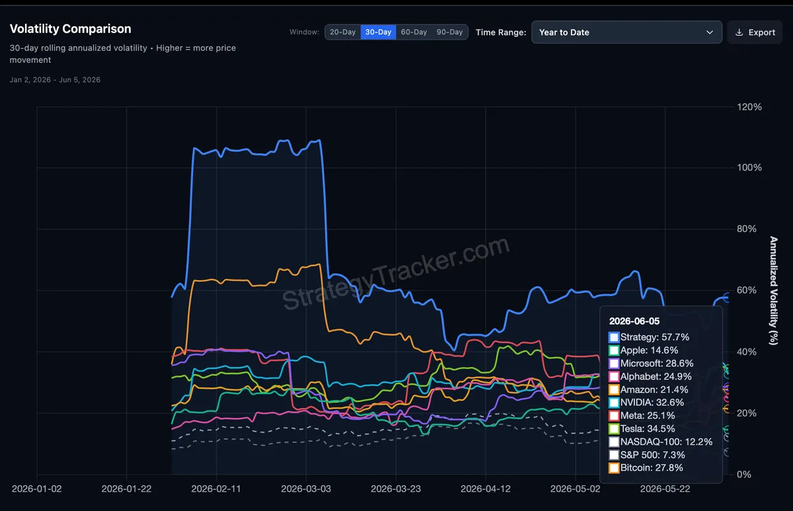The height and width of the screenshot is (511, 793).
Task: Open the Time Range dropdown
Action: [x=626, y=32]
